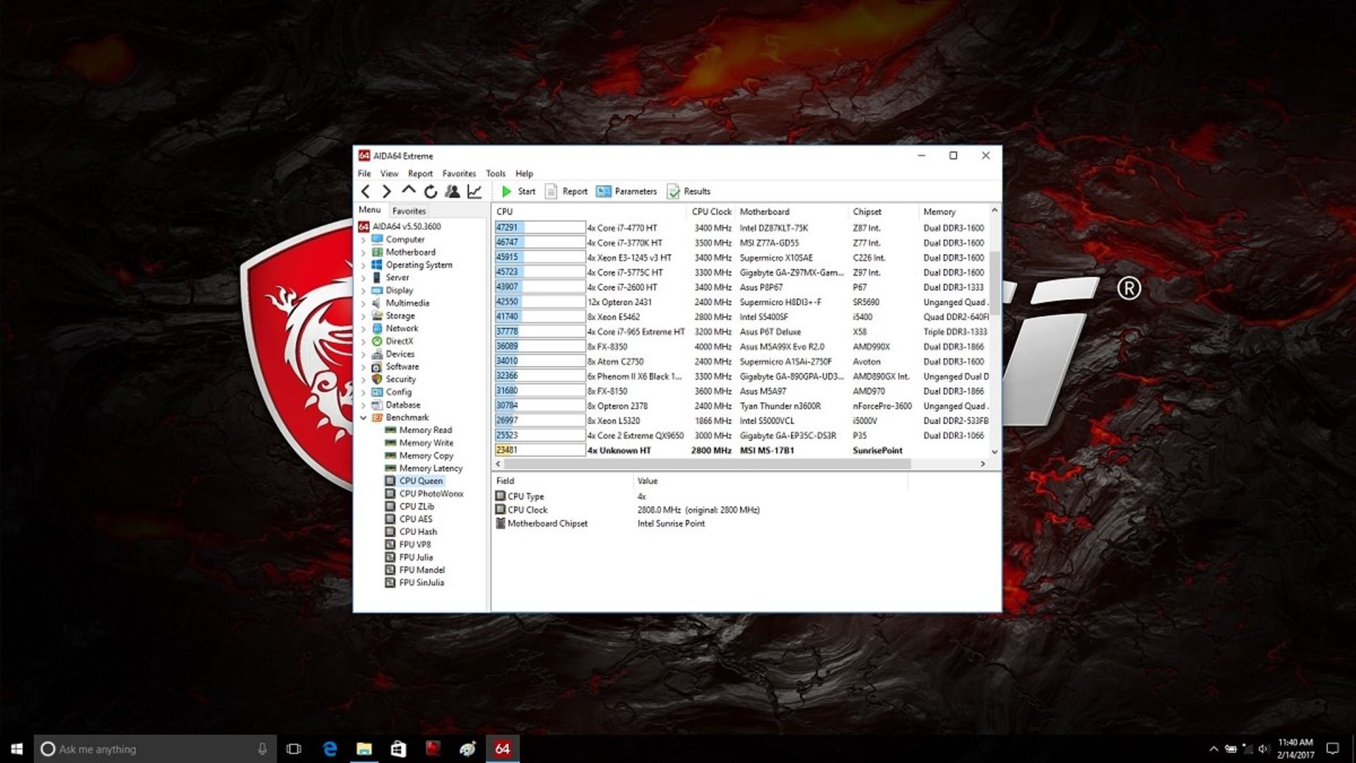Select FPU Julia benchmark
This screenshot has height=763, width=1356.
click(x=416, y=557)
